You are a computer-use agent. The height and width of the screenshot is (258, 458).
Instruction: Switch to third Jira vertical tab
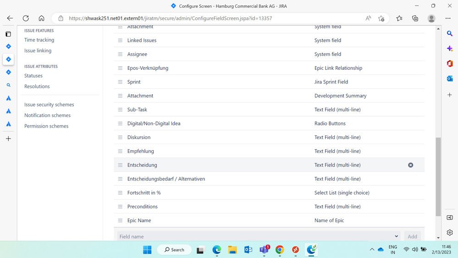(x=8, y=72)
